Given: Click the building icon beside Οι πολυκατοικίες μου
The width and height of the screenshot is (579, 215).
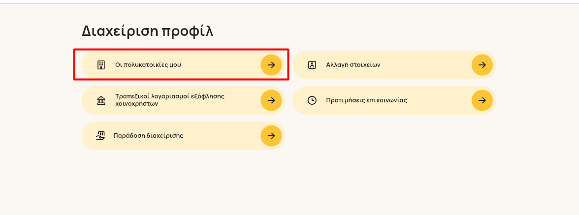Looking at the screenshot, I should (101, 65).
